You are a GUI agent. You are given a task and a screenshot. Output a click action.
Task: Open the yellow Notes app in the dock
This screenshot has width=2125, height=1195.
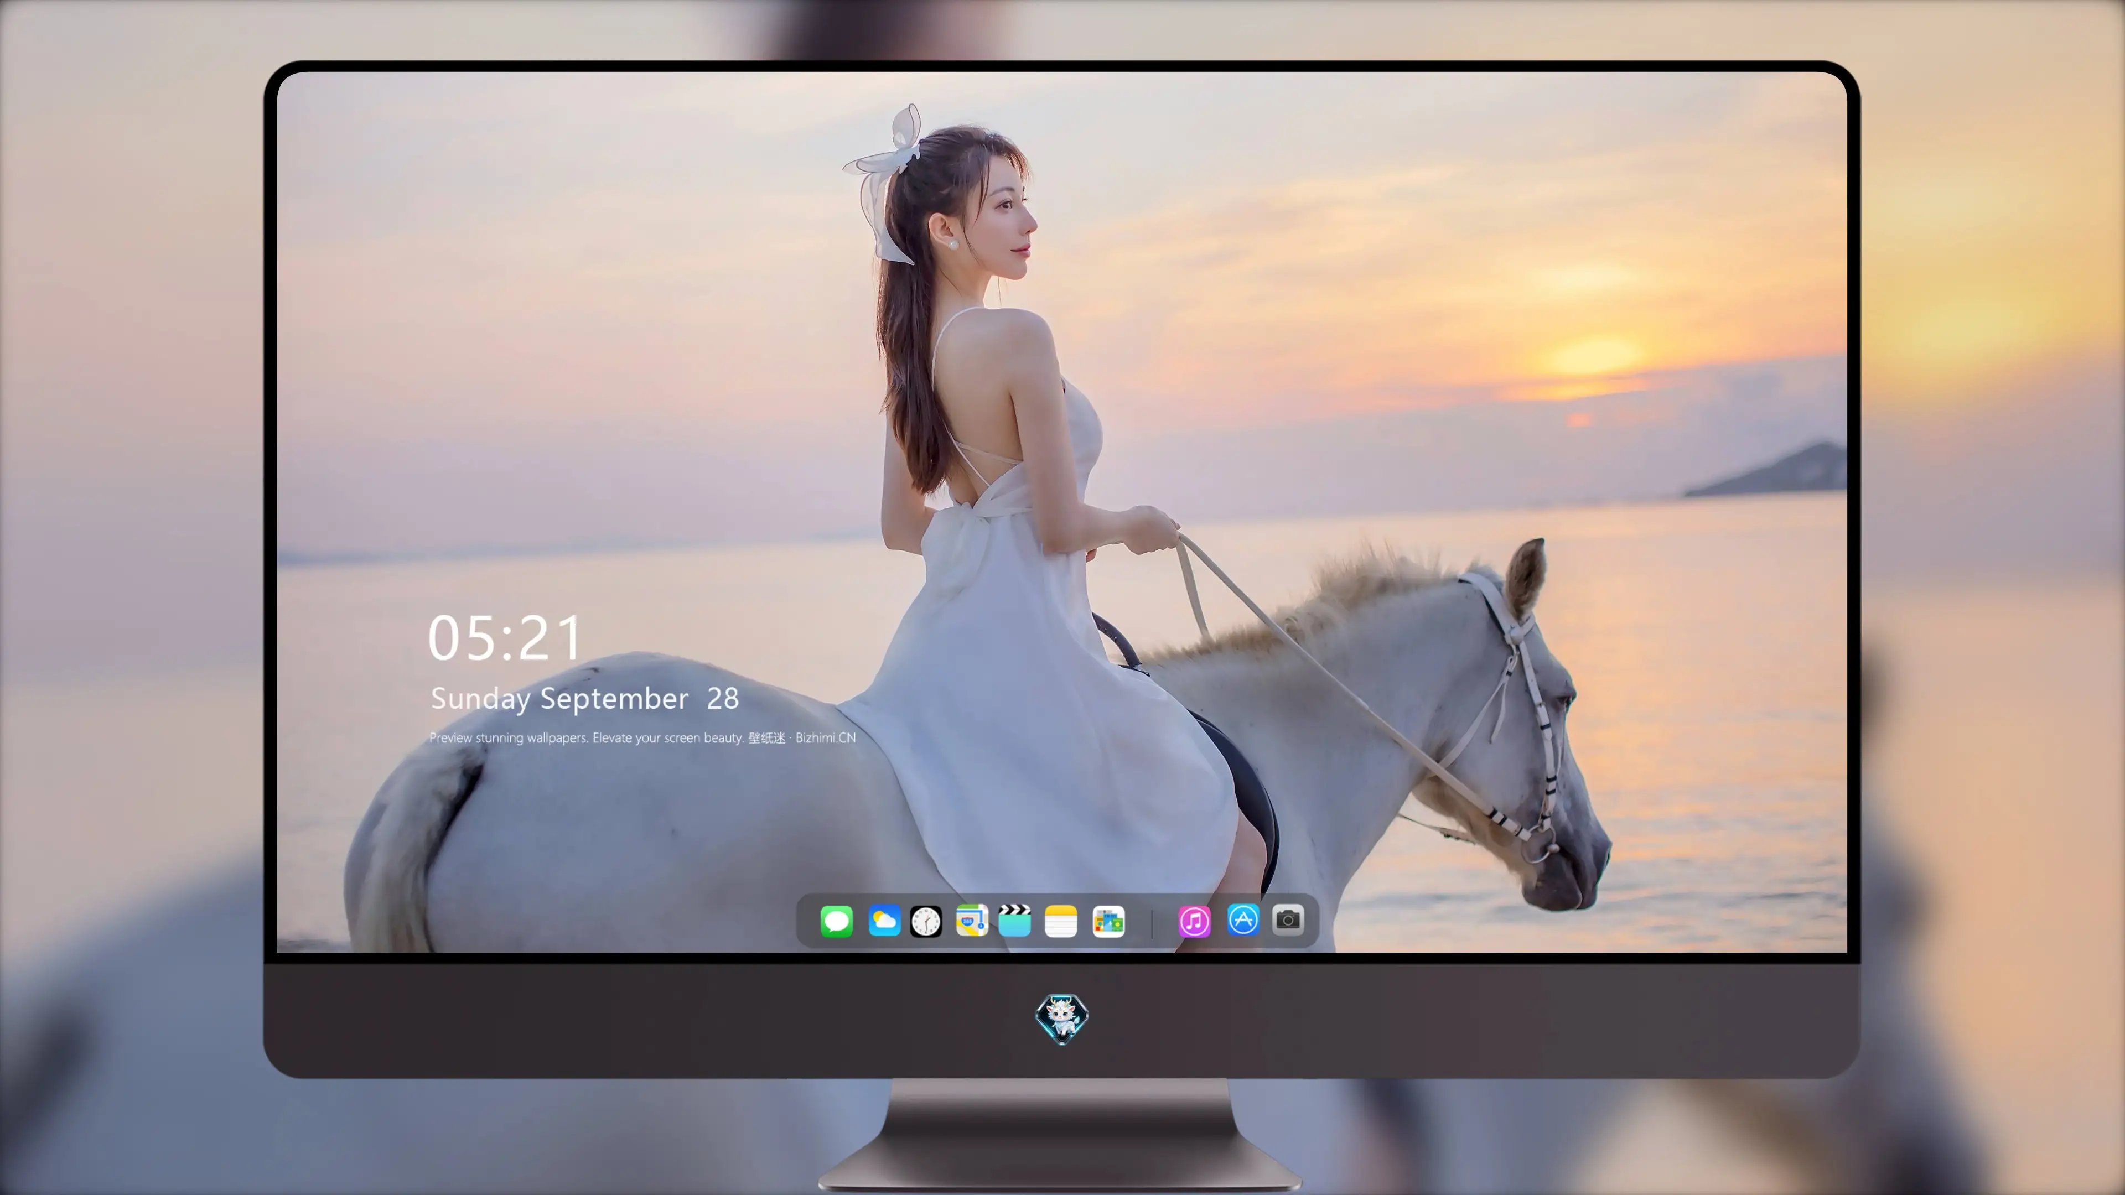point(1061,921)
